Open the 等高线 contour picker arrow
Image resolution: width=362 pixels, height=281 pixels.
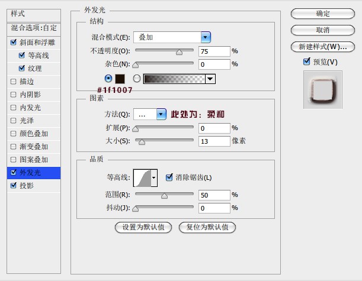pyautogui.click(x=154, y=177)
